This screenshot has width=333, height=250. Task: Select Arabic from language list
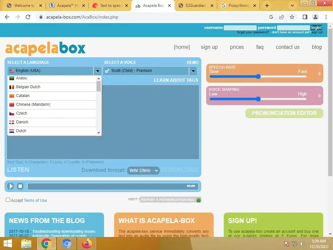pos(52,78)
